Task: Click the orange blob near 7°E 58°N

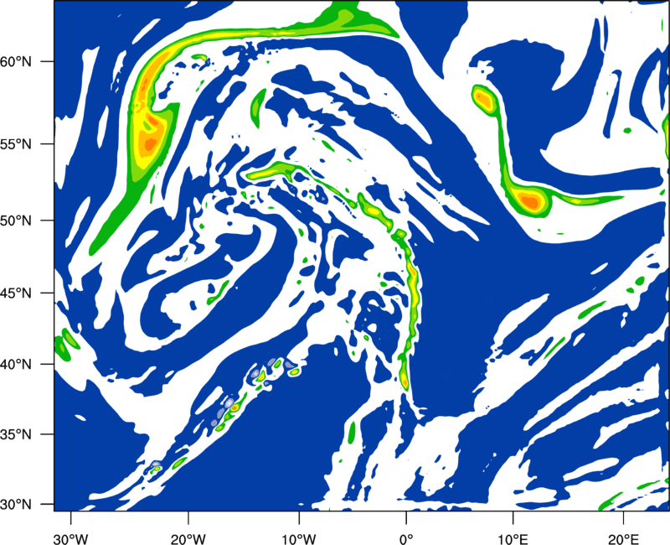Action: click(x=484, y=100)
